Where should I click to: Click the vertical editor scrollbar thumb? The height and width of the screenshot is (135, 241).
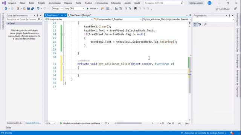click(189, 75)
